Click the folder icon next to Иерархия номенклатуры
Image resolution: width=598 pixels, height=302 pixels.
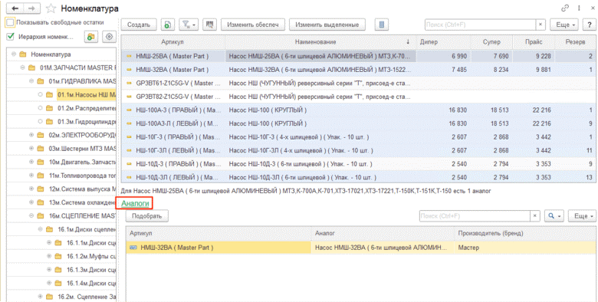click(x=90, y=37)
